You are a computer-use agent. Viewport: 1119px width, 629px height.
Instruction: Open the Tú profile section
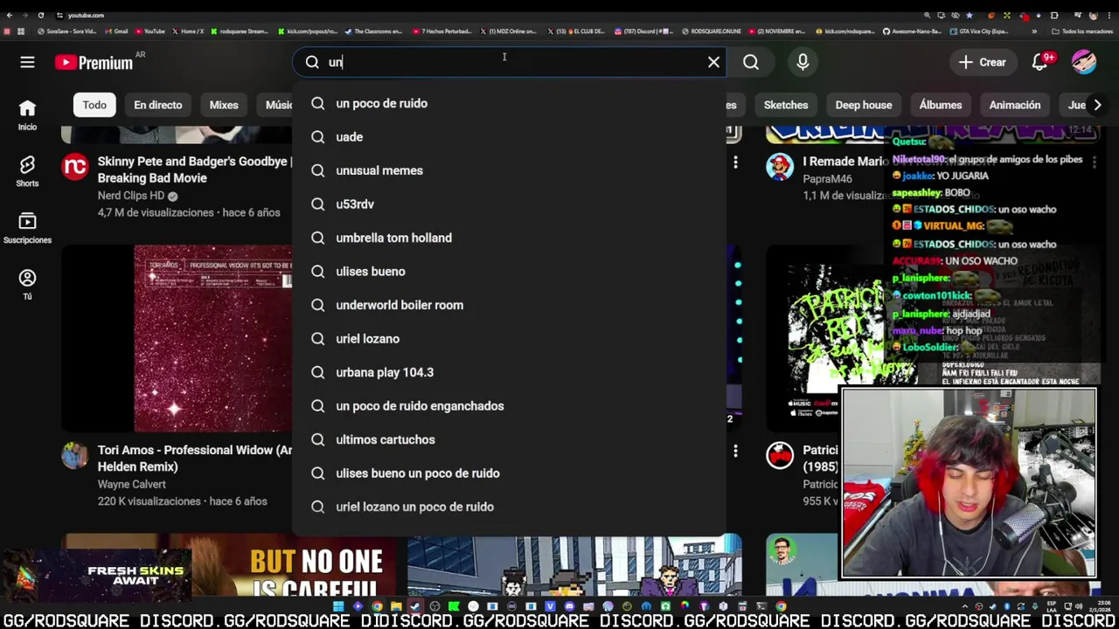click(27, 284)
